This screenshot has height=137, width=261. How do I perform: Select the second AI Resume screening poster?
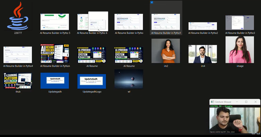[129, 55]
